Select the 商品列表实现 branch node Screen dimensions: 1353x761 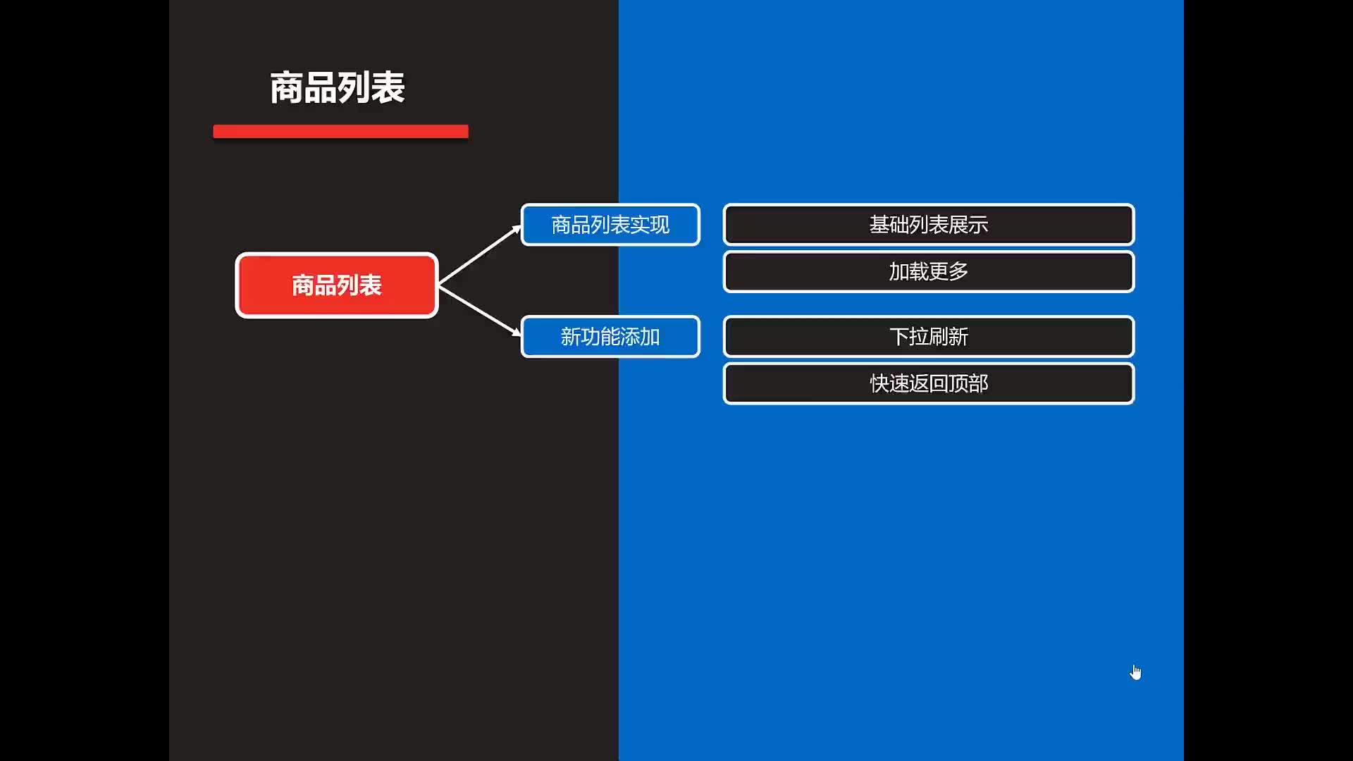[x=610, y=224]
